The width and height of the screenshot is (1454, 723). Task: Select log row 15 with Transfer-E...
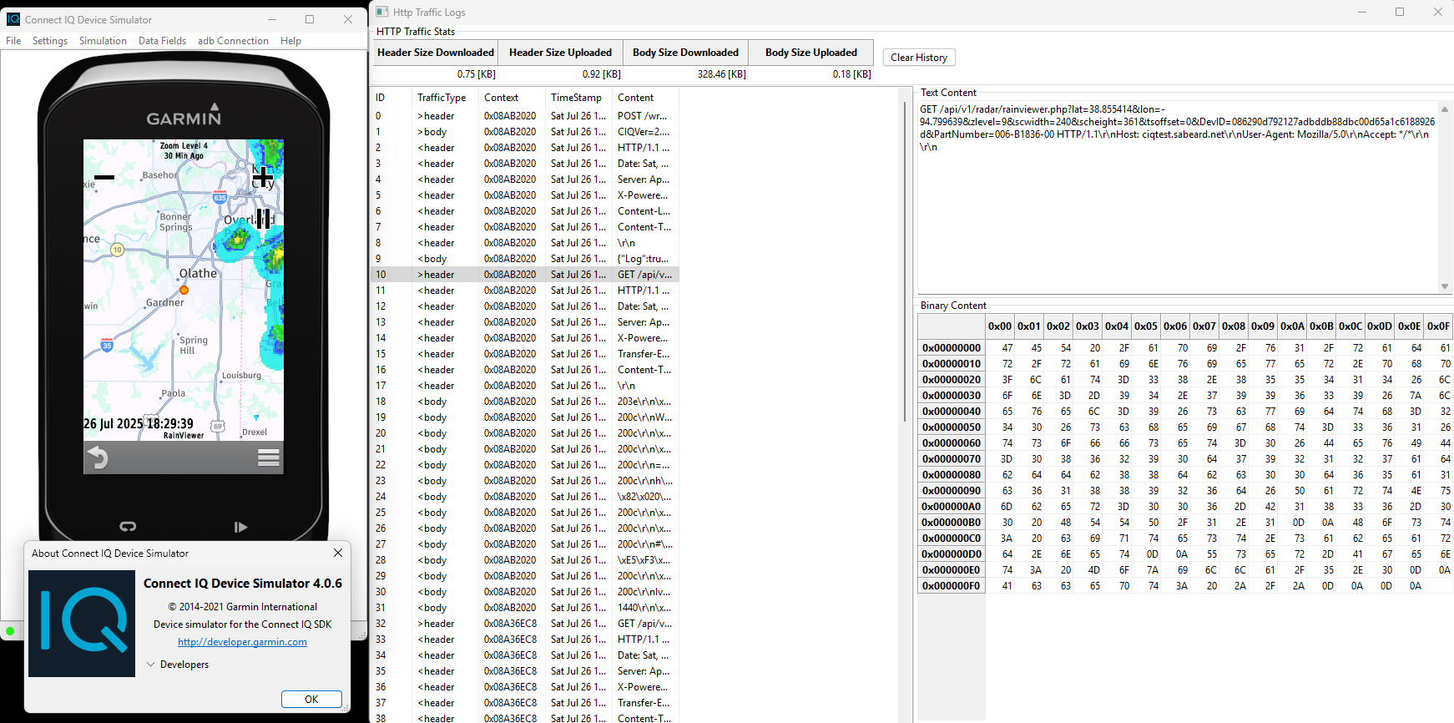point(525,354)
